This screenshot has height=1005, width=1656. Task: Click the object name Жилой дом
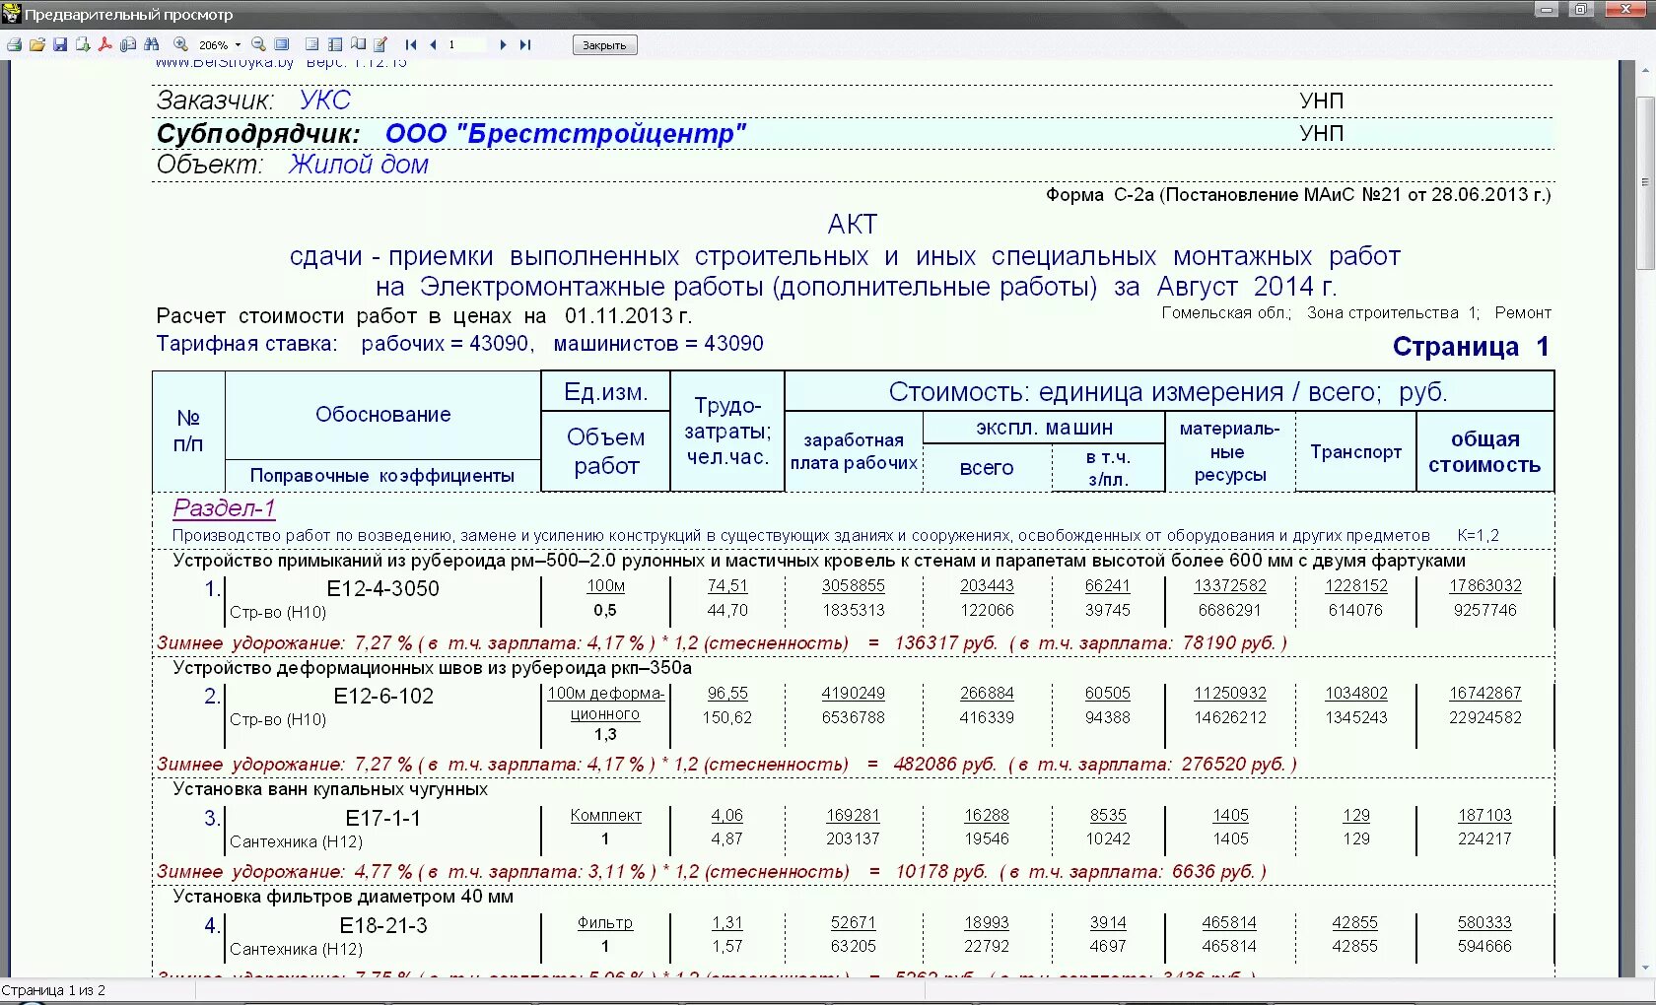click(359, 165)
